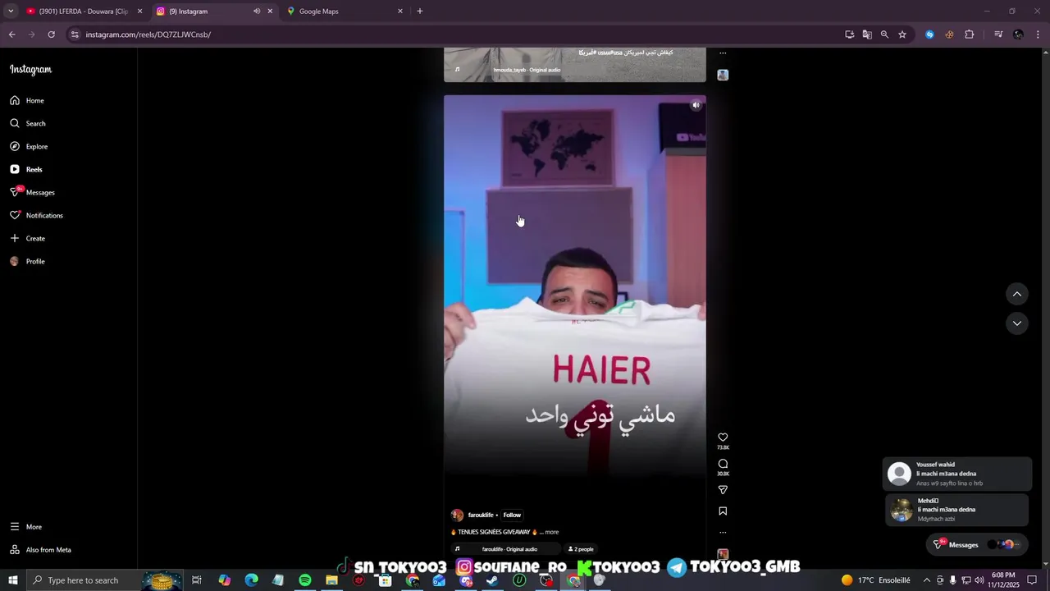The width and height of the screenshot is (1050, 591).
Task: Open comments on the faroukfile reel
Action: coord(723,464)
